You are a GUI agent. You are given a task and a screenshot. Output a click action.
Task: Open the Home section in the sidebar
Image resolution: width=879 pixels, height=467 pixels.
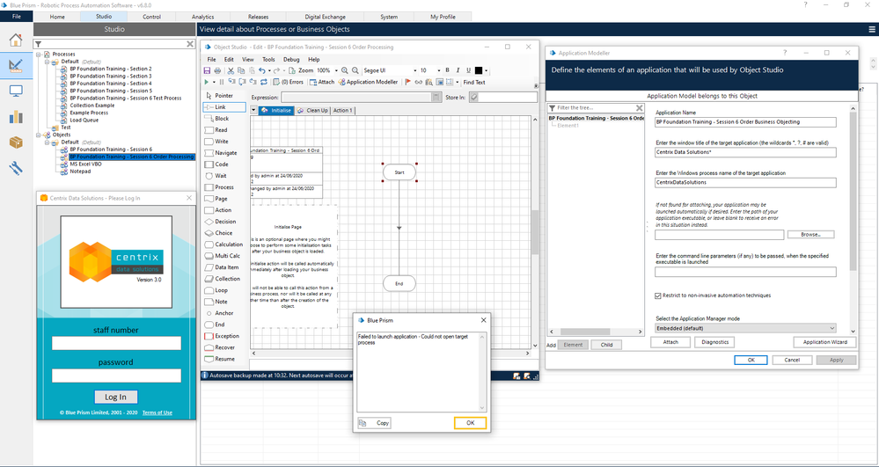point(16,40)
